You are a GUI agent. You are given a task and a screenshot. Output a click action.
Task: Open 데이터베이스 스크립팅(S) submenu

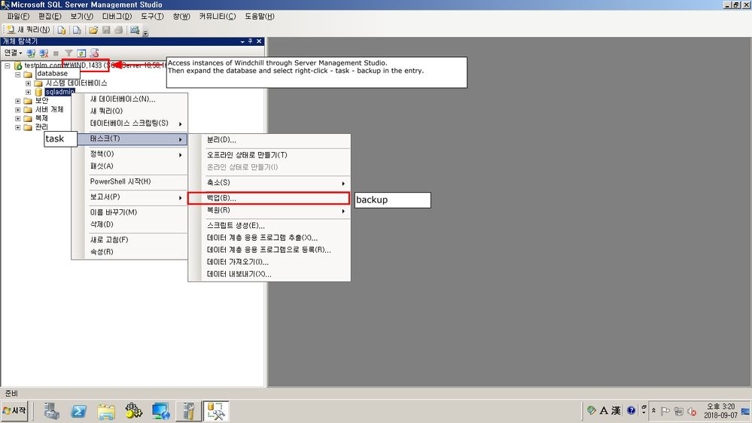(129, 123)
